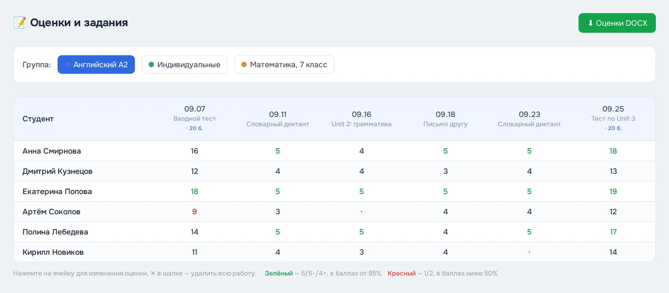Edit Кирилл Новиков's 09.07 score of 11
This screenshot has width=669, height=293.
pos(194,252)
